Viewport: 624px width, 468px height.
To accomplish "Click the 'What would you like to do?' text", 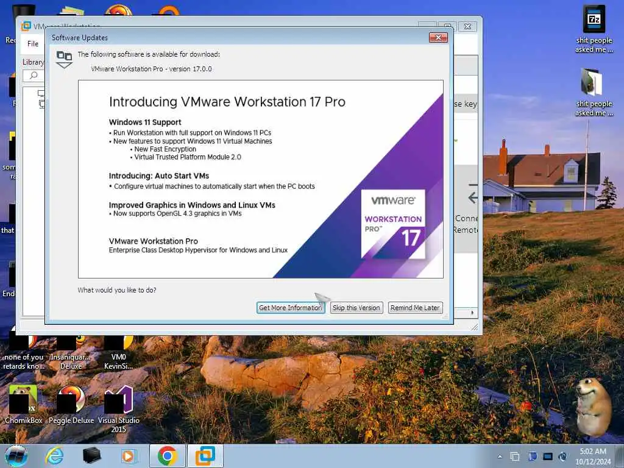I will (117, 290).
